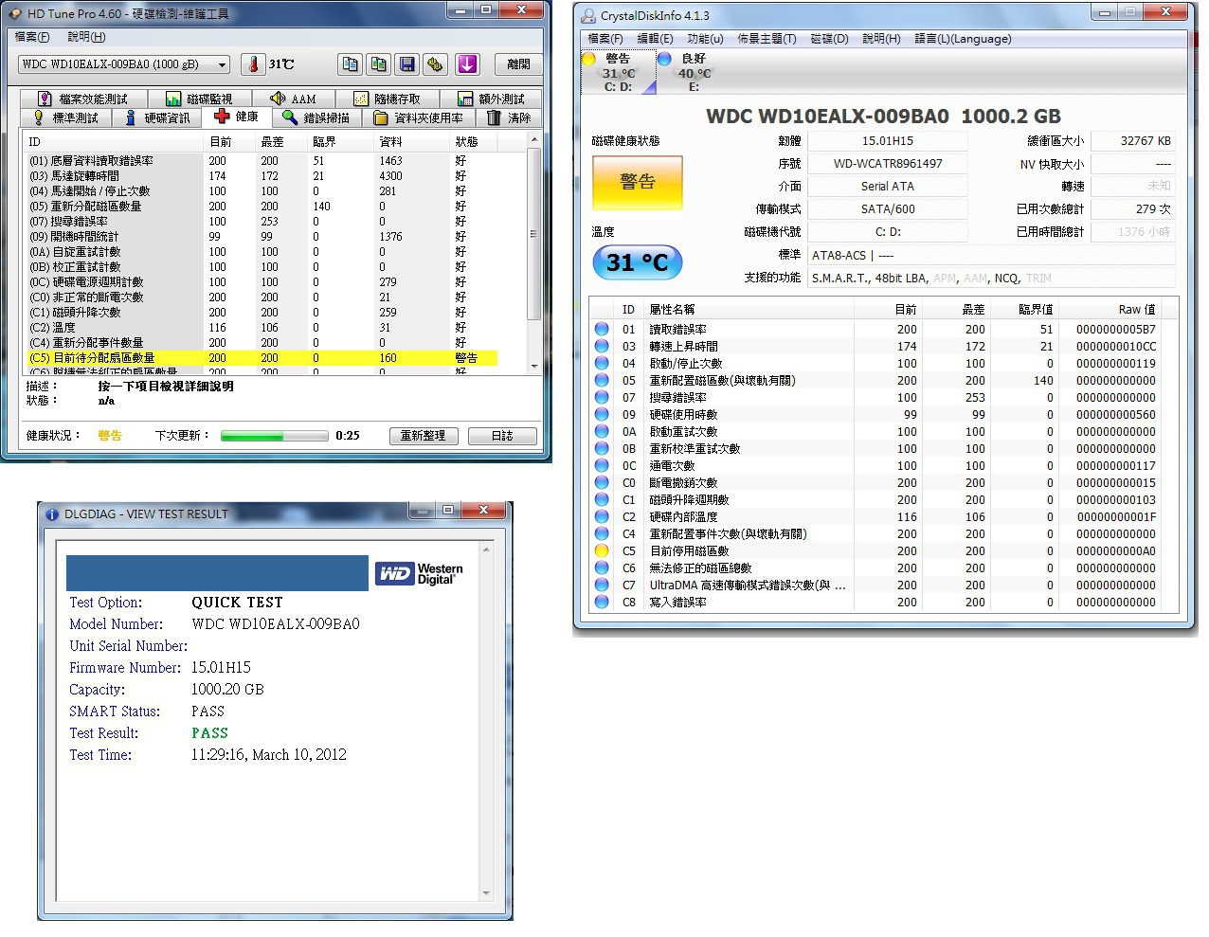This screenshot has width=1209, height=937.
Task: Open HD Tune 檔案(F) menu
Action: click(32, 37)
